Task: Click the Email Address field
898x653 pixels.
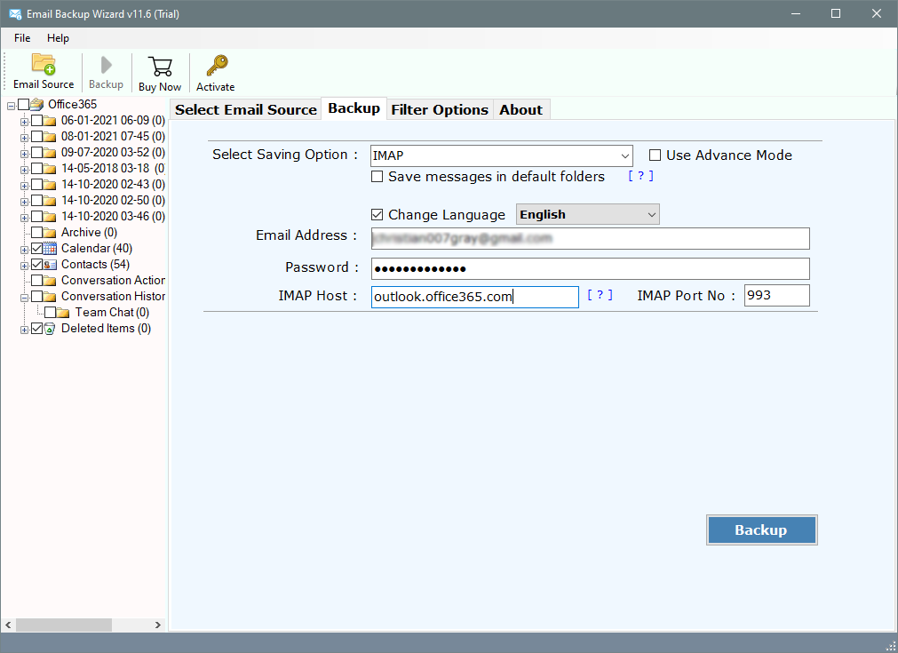Action: pyautogui.click(x=591, y=238)
